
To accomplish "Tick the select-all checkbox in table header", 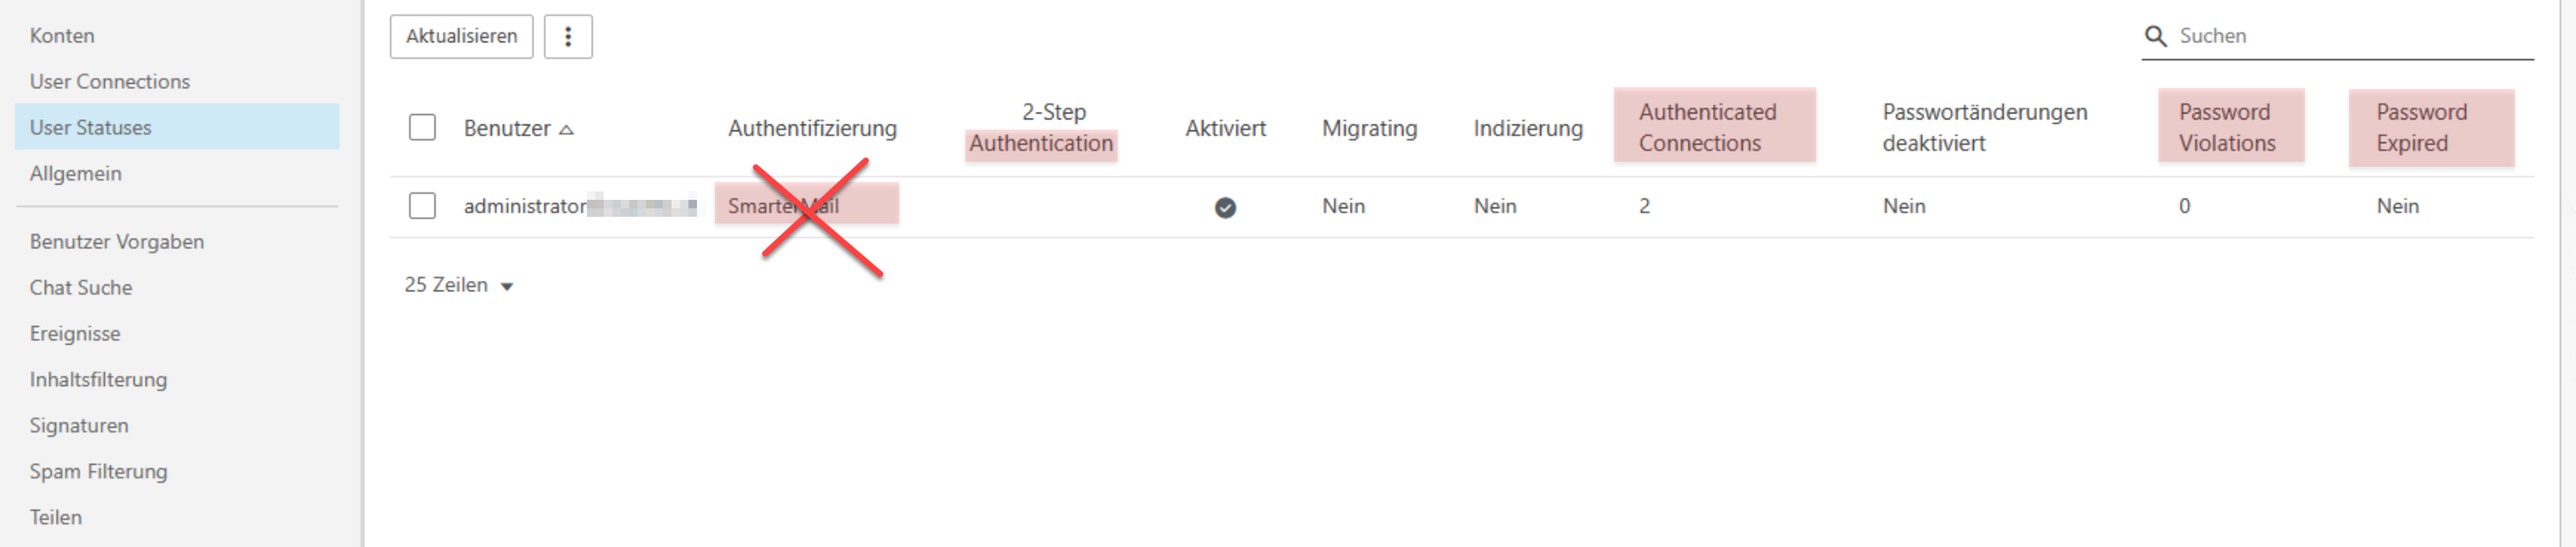I will click(x=422, y=128).
